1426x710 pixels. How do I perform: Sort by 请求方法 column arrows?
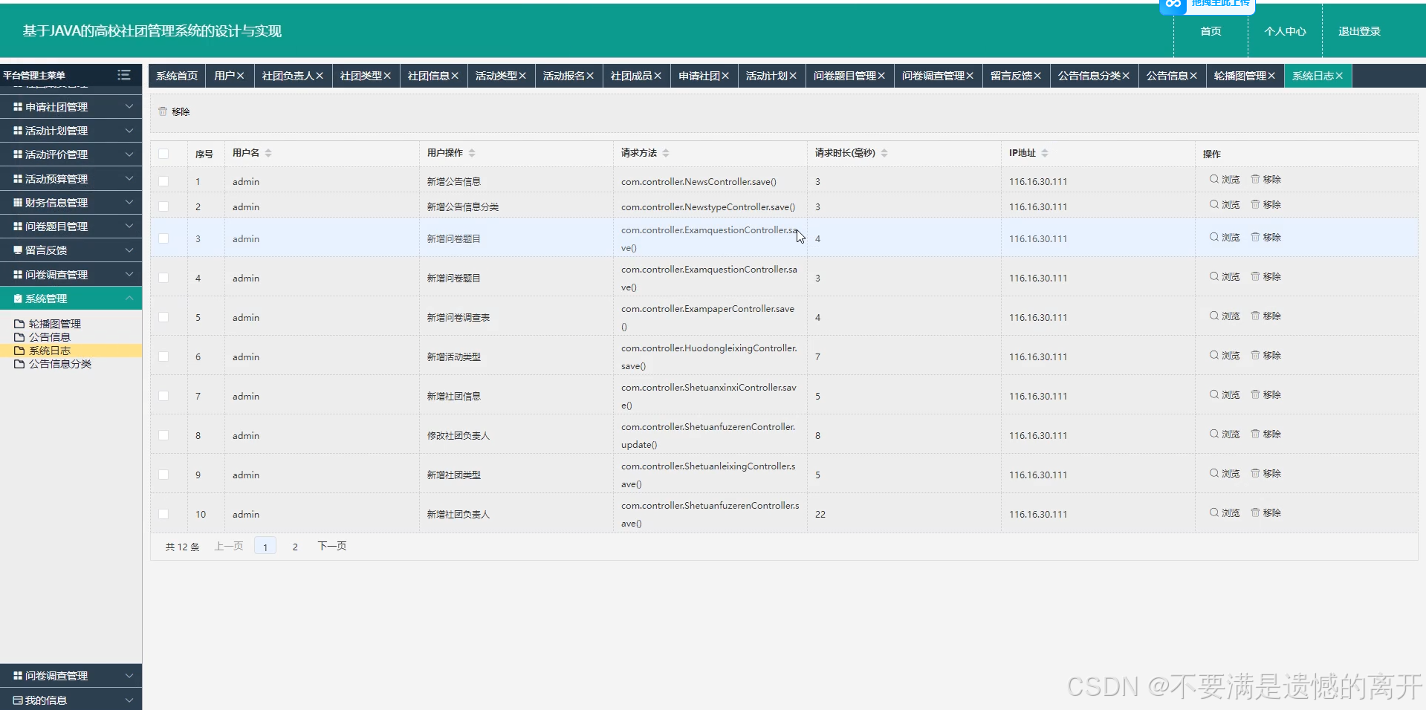pyautogui.click(x=666, y=153)
